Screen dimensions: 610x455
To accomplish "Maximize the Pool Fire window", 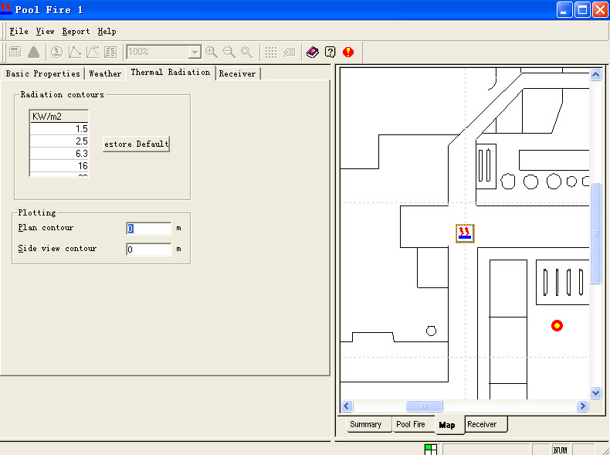I will [582, 10].
